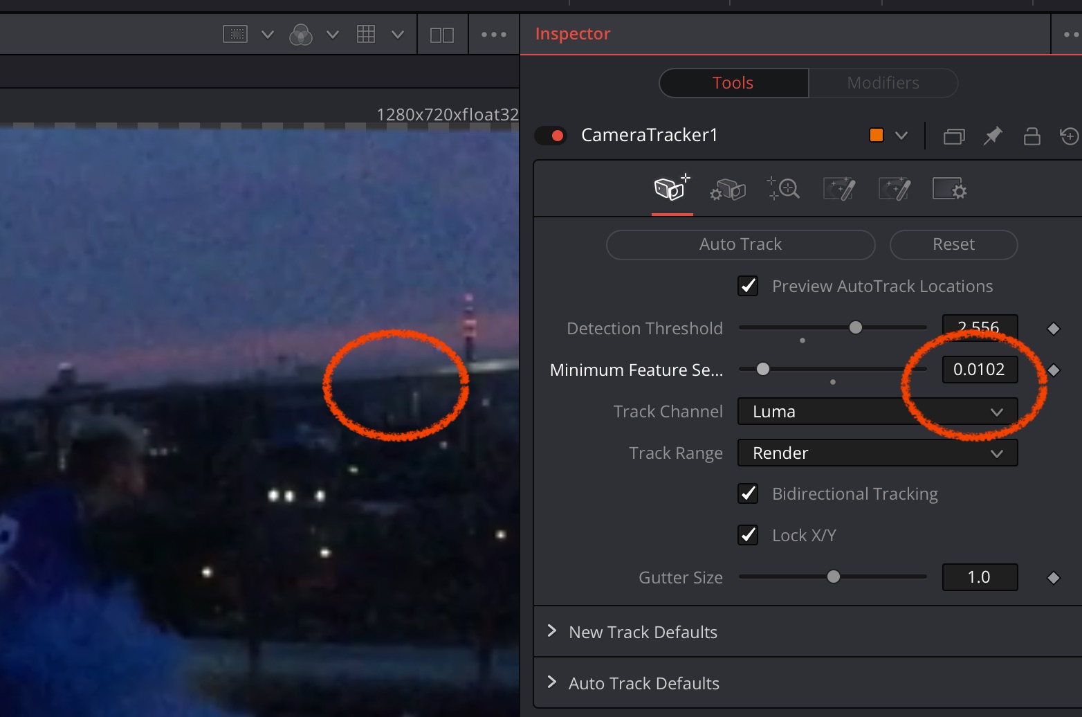1082x717 pixels.
Task: Toggle the viewer grid guides icon
Action: click(366, 34)
